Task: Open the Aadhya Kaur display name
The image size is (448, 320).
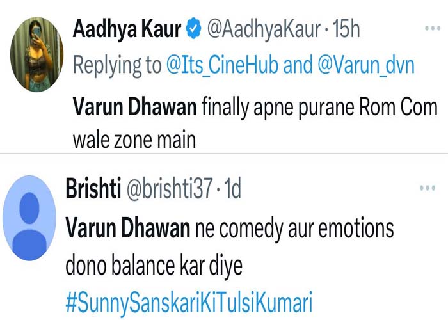Action: click(127, 29)
